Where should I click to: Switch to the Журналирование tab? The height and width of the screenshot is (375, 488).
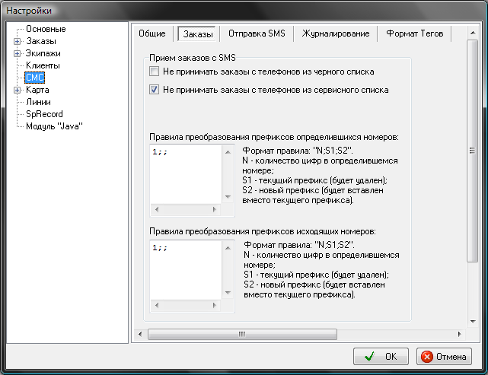[x=336, y=33]
